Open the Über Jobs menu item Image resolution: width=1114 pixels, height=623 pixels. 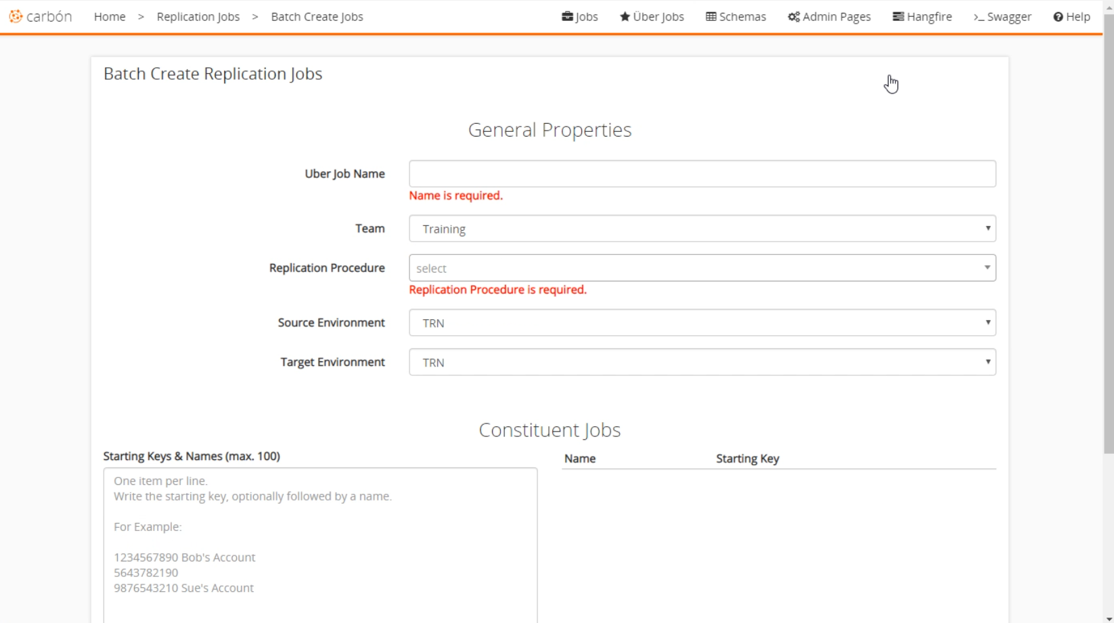tap(652, 16)
